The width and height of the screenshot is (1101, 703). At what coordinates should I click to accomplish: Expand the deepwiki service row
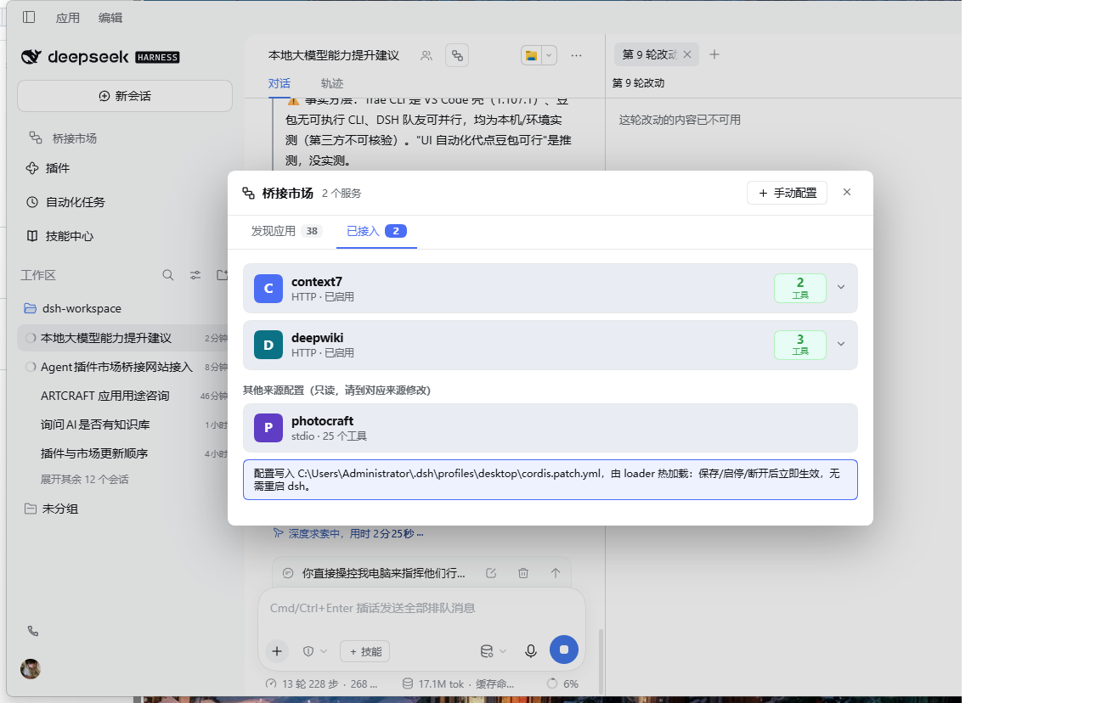pos(841,344)
